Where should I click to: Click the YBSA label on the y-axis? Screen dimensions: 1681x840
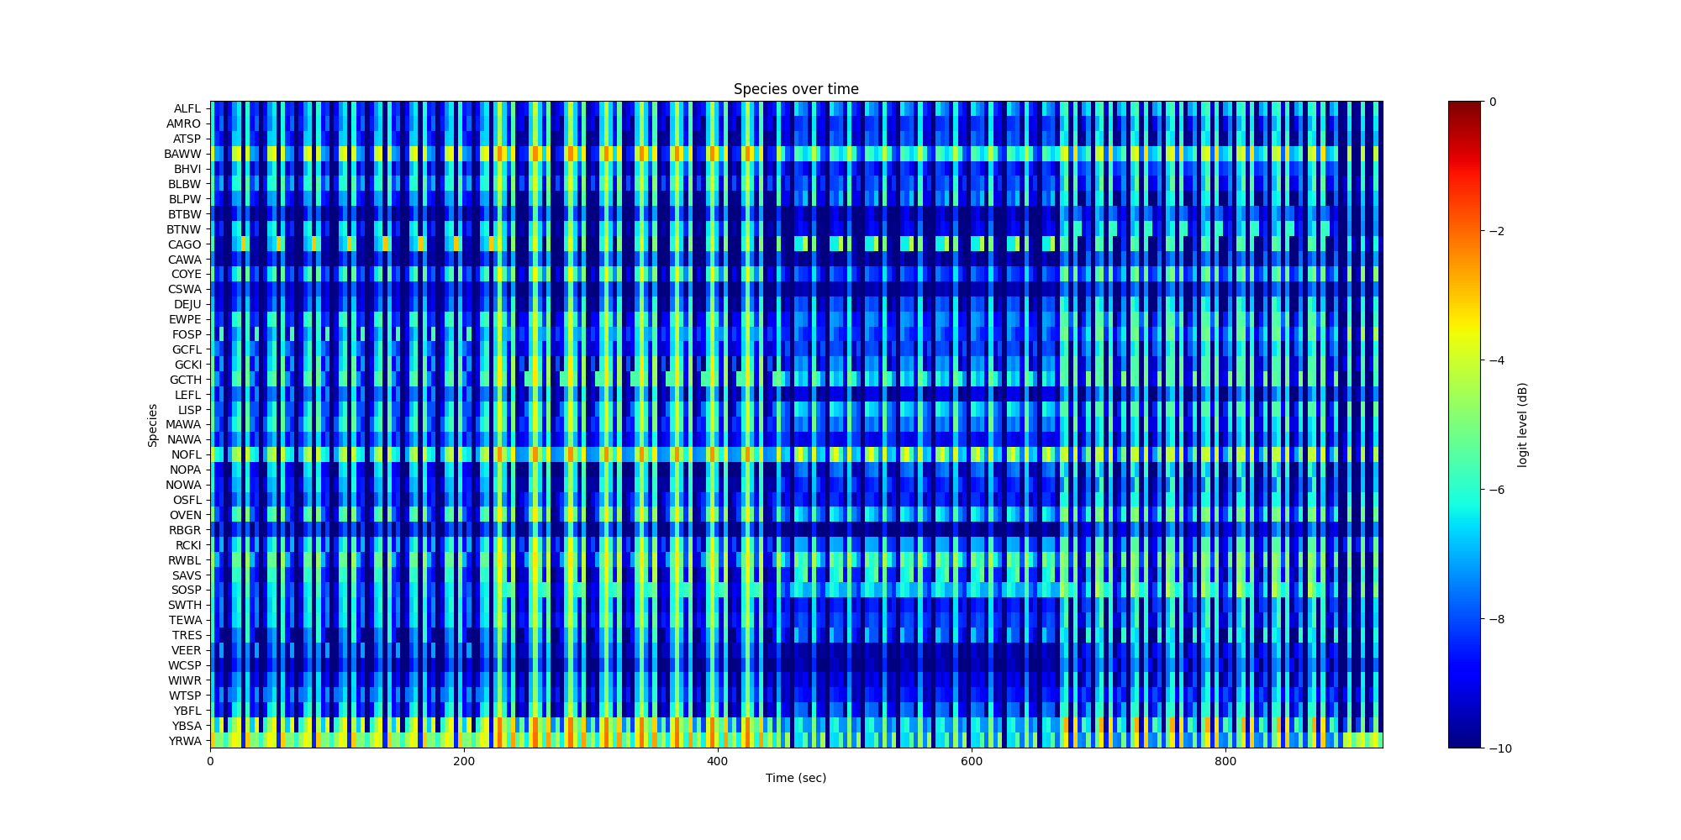click(x=187, y=726)
